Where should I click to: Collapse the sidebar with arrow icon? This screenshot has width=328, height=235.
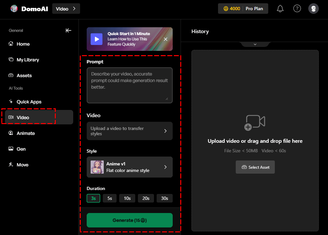68,31
